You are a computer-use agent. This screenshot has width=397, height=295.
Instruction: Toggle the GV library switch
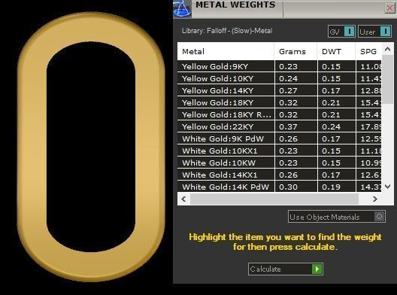(x=341, y=32)
